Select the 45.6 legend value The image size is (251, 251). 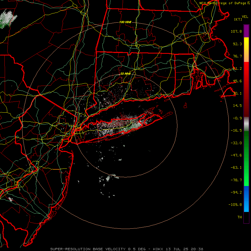(x=237, y=81)
